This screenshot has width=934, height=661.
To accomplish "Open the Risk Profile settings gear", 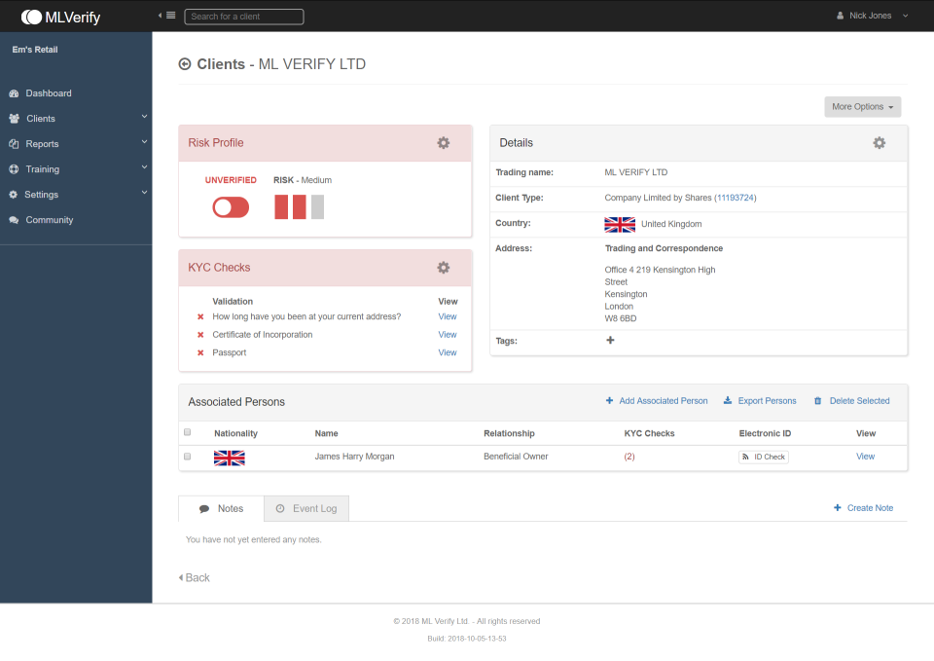I will pyautogui.click(x=444, y=142).
